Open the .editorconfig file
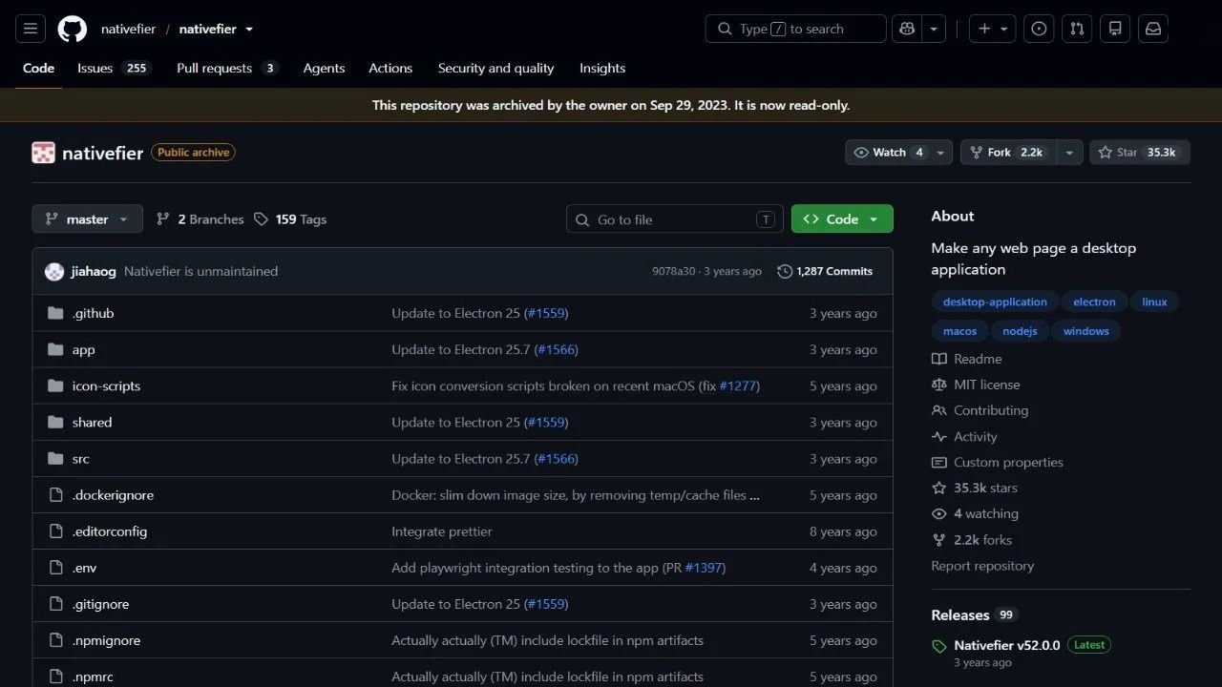This screenshot has height=687, width=1222. click(110, 531)
